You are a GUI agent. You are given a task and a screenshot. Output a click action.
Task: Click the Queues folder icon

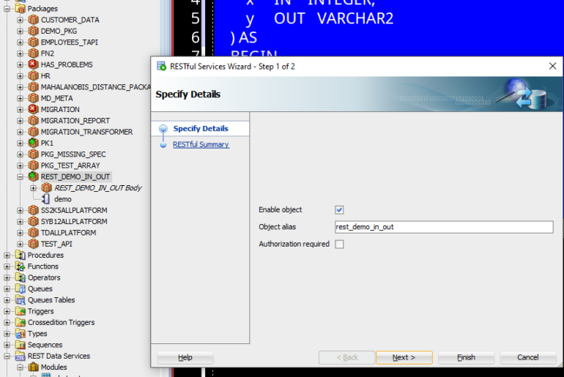pos(21,288)
